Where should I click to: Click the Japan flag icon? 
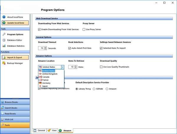[40, 86]
